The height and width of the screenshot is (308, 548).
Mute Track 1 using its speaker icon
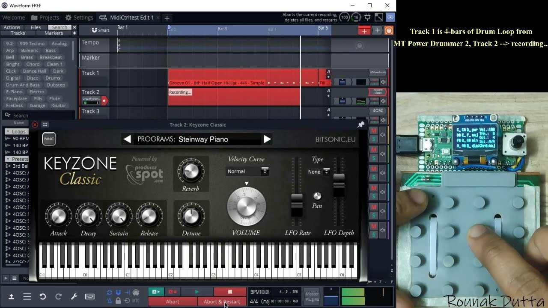pos(383,82)
